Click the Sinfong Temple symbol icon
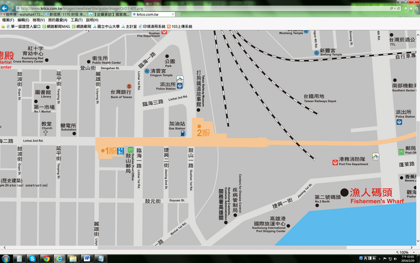The width and height of the screenshot is (420, 263). [316, 53]
